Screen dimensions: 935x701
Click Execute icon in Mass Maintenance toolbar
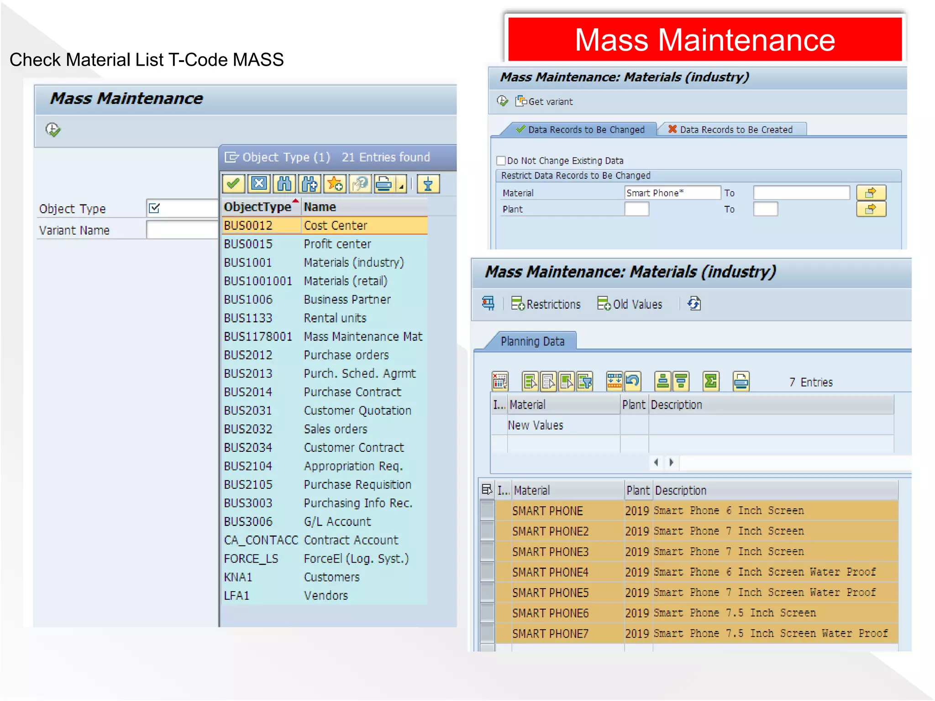point(53,130)
